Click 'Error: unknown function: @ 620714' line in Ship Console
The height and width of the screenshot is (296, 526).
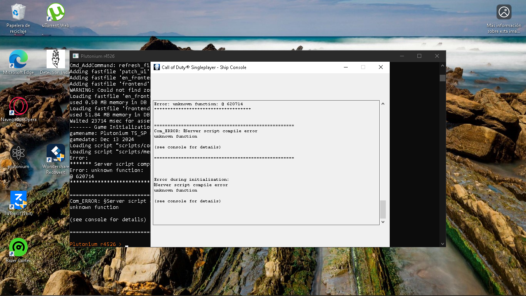198,104
